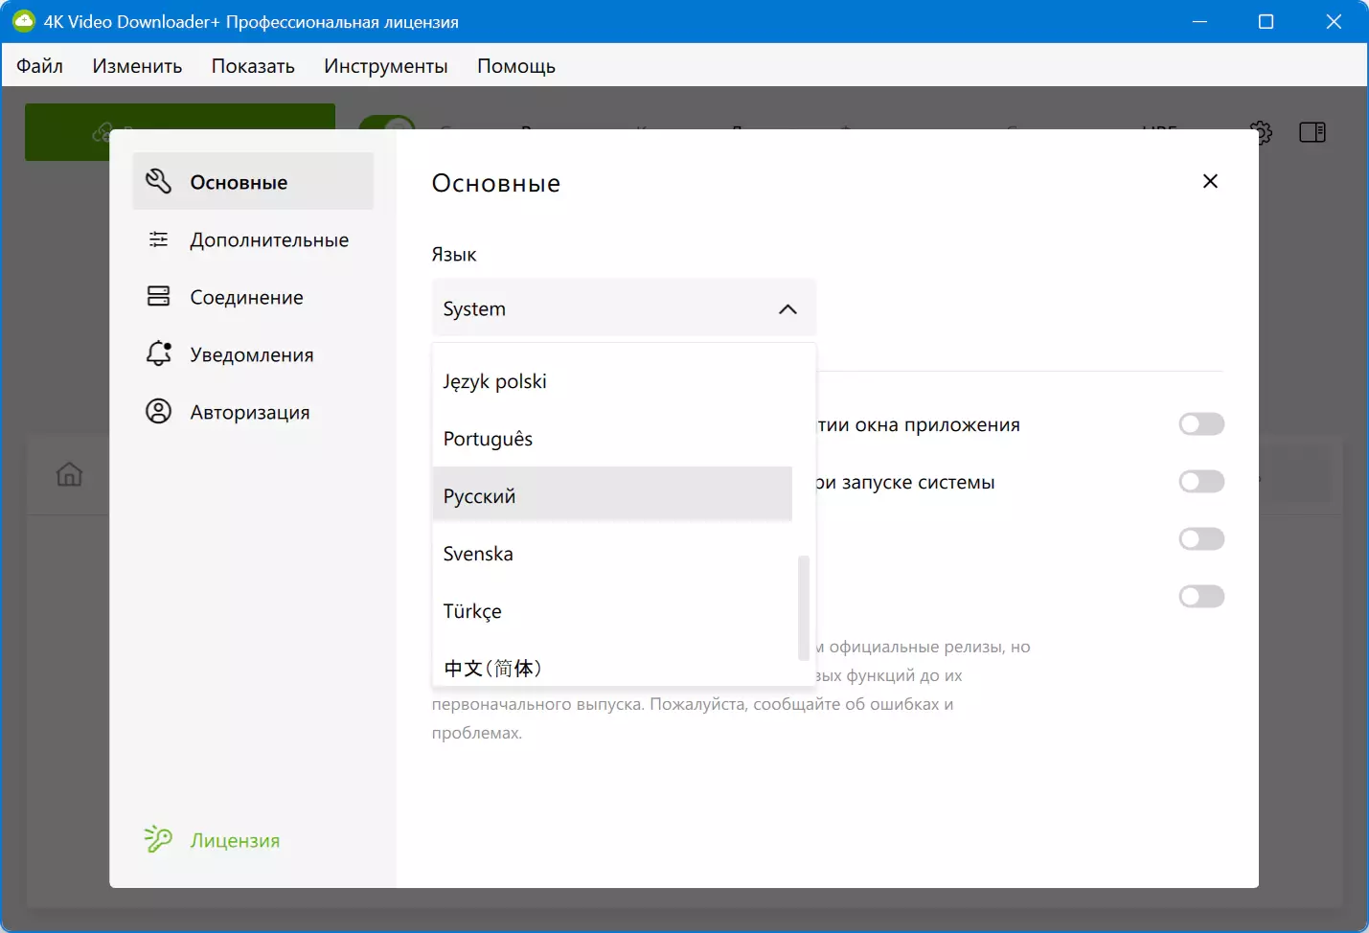The width and height of the screenshot is (1369, 933).
Task: Toggle the fourth switch in settings list
Action: pyautogui.click(x=1201, y=597)
